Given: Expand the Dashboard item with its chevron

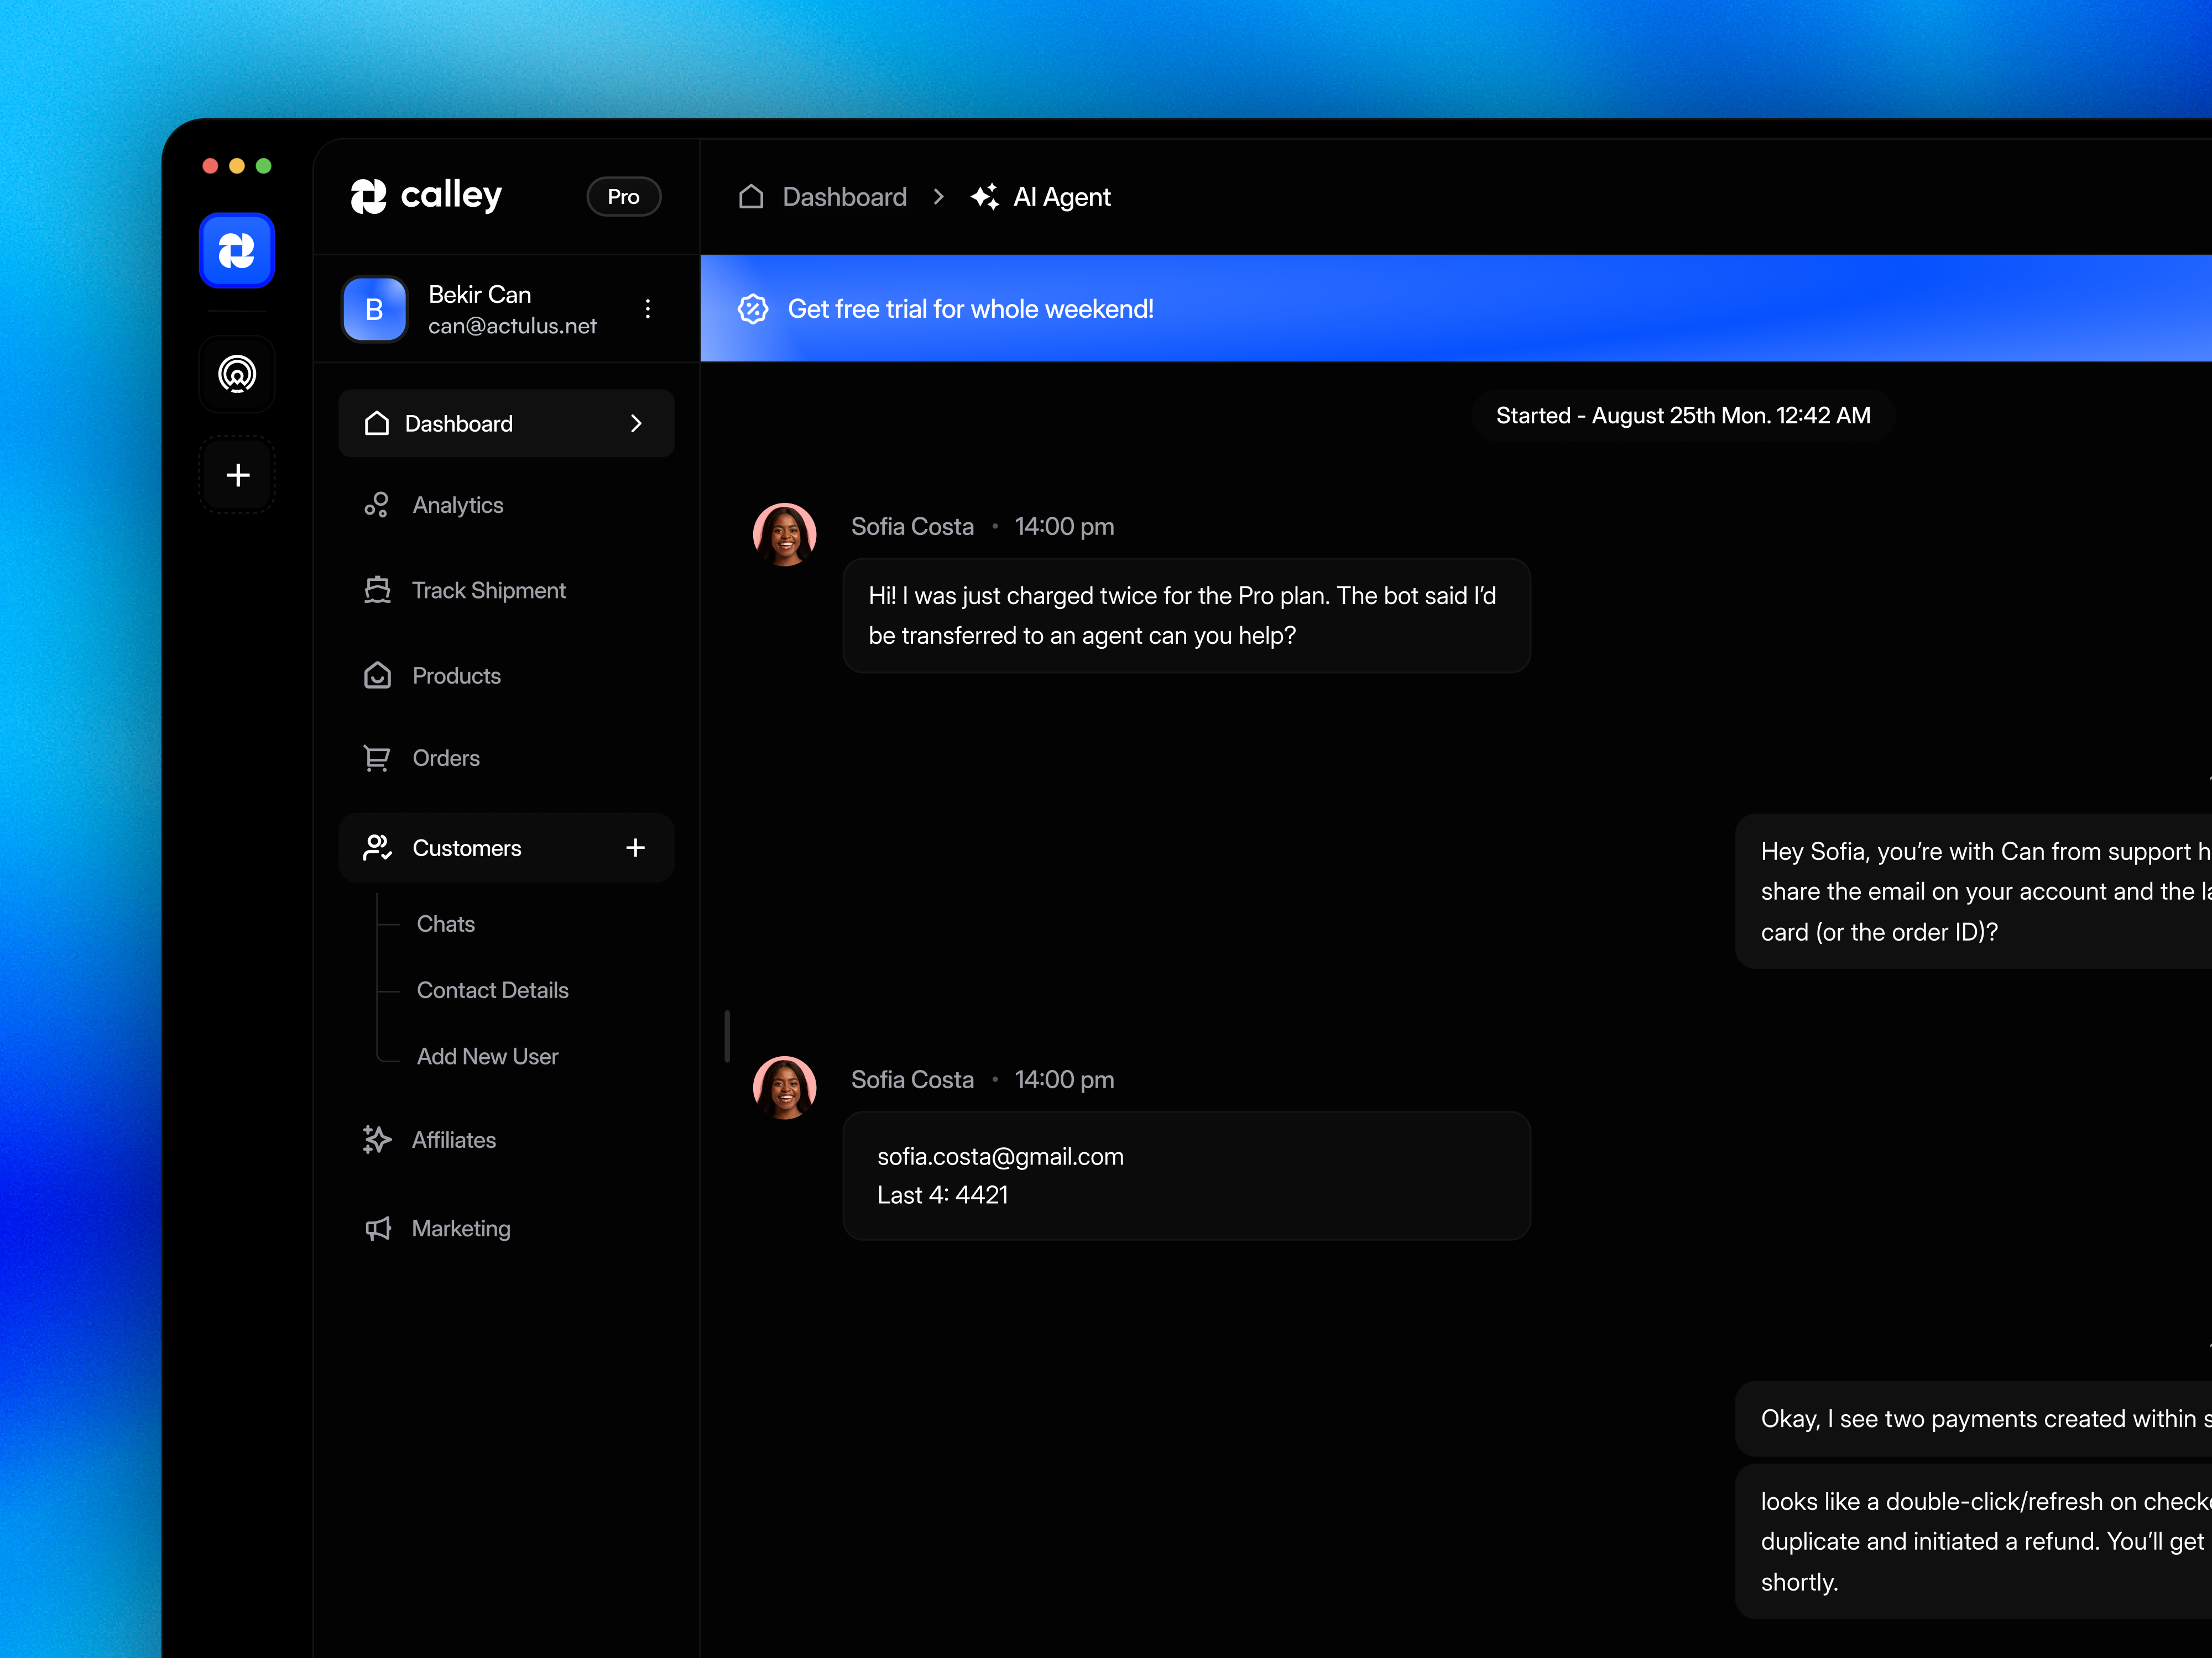Looking at the screenshot, I should [636, 423].
